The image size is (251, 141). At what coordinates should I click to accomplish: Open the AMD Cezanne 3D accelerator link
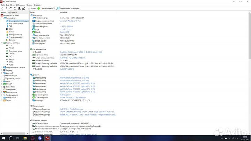[65, 95]
